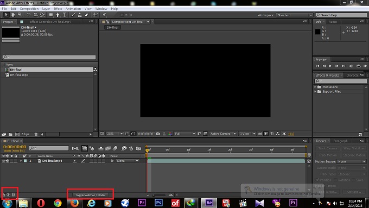
Task: Click Play in the Preview panel
Action: [330, 66]
